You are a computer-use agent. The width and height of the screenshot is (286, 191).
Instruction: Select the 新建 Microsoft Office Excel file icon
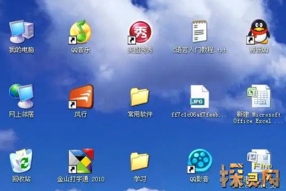[258, 96]
